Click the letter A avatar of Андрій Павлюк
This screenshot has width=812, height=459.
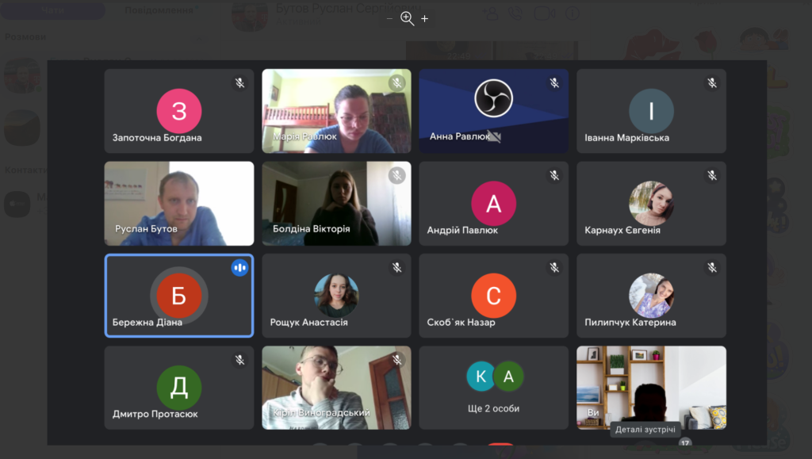pos(493,204)
